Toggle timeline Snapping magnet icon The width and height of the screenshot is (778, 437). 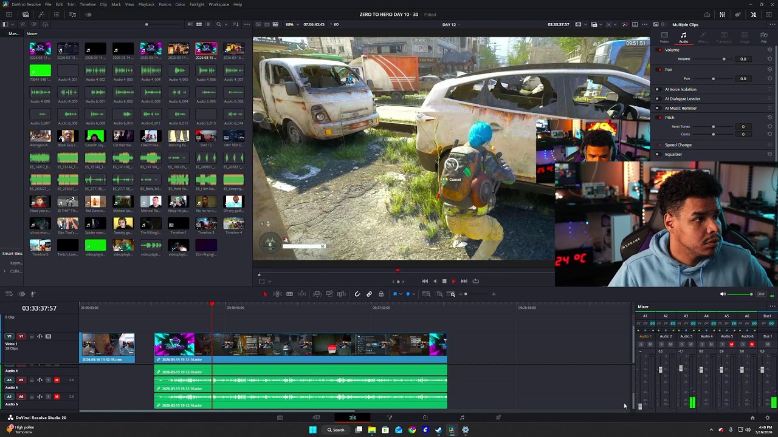tap(357, 294)
